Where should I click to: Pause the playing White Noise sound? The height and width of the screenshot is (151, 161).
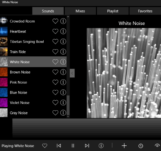[73, 146]
